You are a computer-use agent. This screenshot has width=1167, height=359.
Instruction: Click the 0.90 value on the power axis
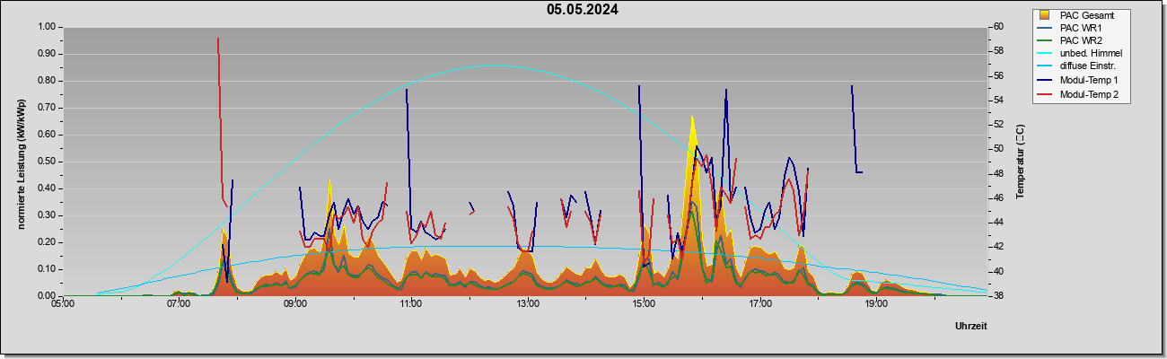pos(46,54)
